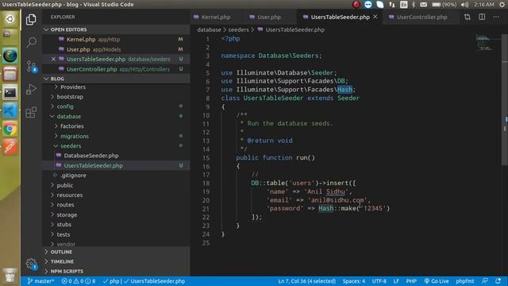Expand the tests folder
The height and width of the screenshot is (286, 508).
click(63, 234)
